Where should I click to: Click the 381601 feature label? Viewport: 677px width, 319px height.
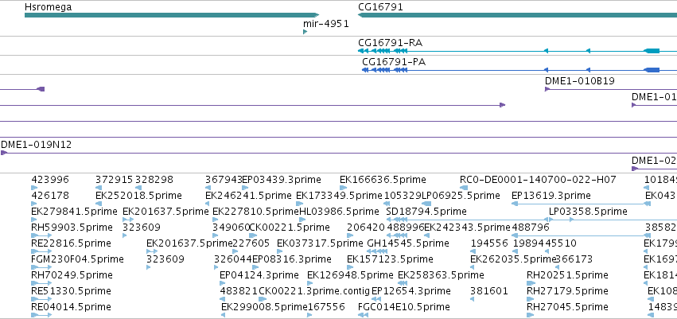tap(489, 291)
